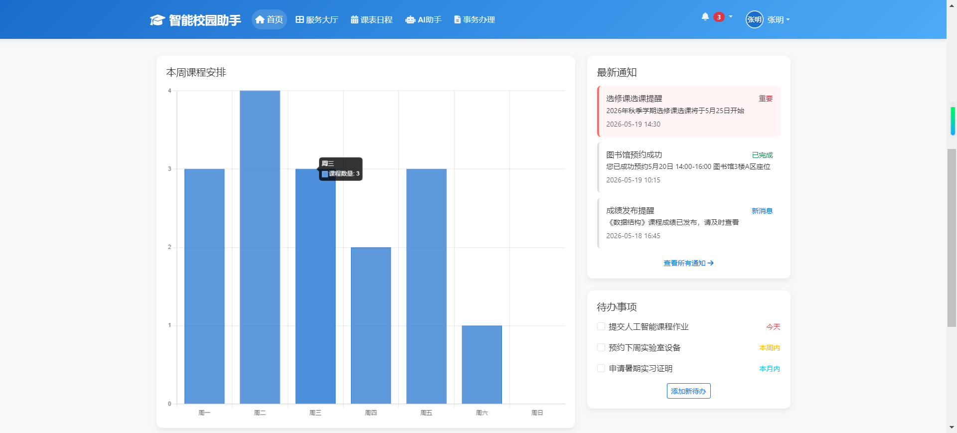Click the 重要 tag
Image resolution: width=957 pixels, height=433 pixels.
tap(766, 99)
